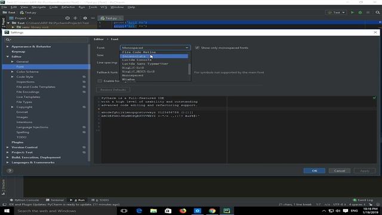Open the Font combo box dropdown arrow
Image resolution: width=382 pixels, height=215 pixels.
point(187,48)
